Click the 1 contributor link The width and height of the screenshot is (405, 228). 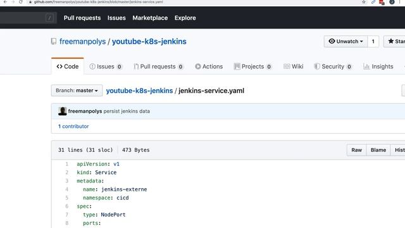click(73, 127)
